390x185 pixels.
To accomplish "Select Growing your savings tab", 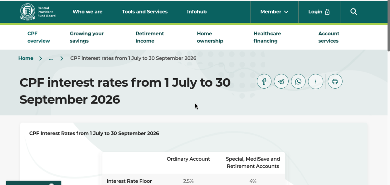I will [x=87, y=37].
